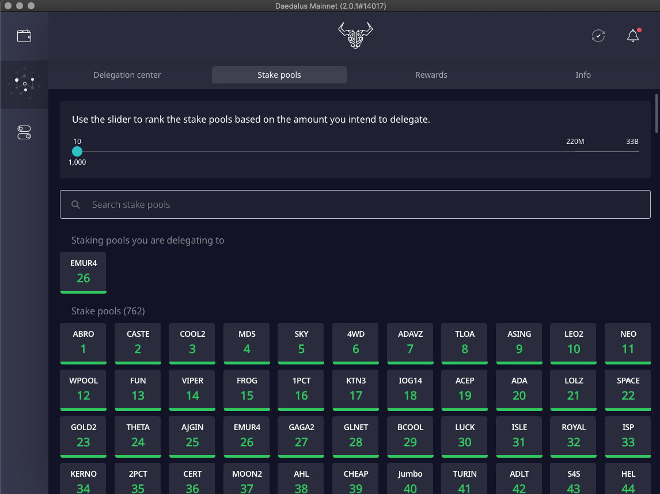The height and width of the screenshot is (494, 660).
Task: Open the LUCK stake pool tile
Action: (x=465, y=437)
